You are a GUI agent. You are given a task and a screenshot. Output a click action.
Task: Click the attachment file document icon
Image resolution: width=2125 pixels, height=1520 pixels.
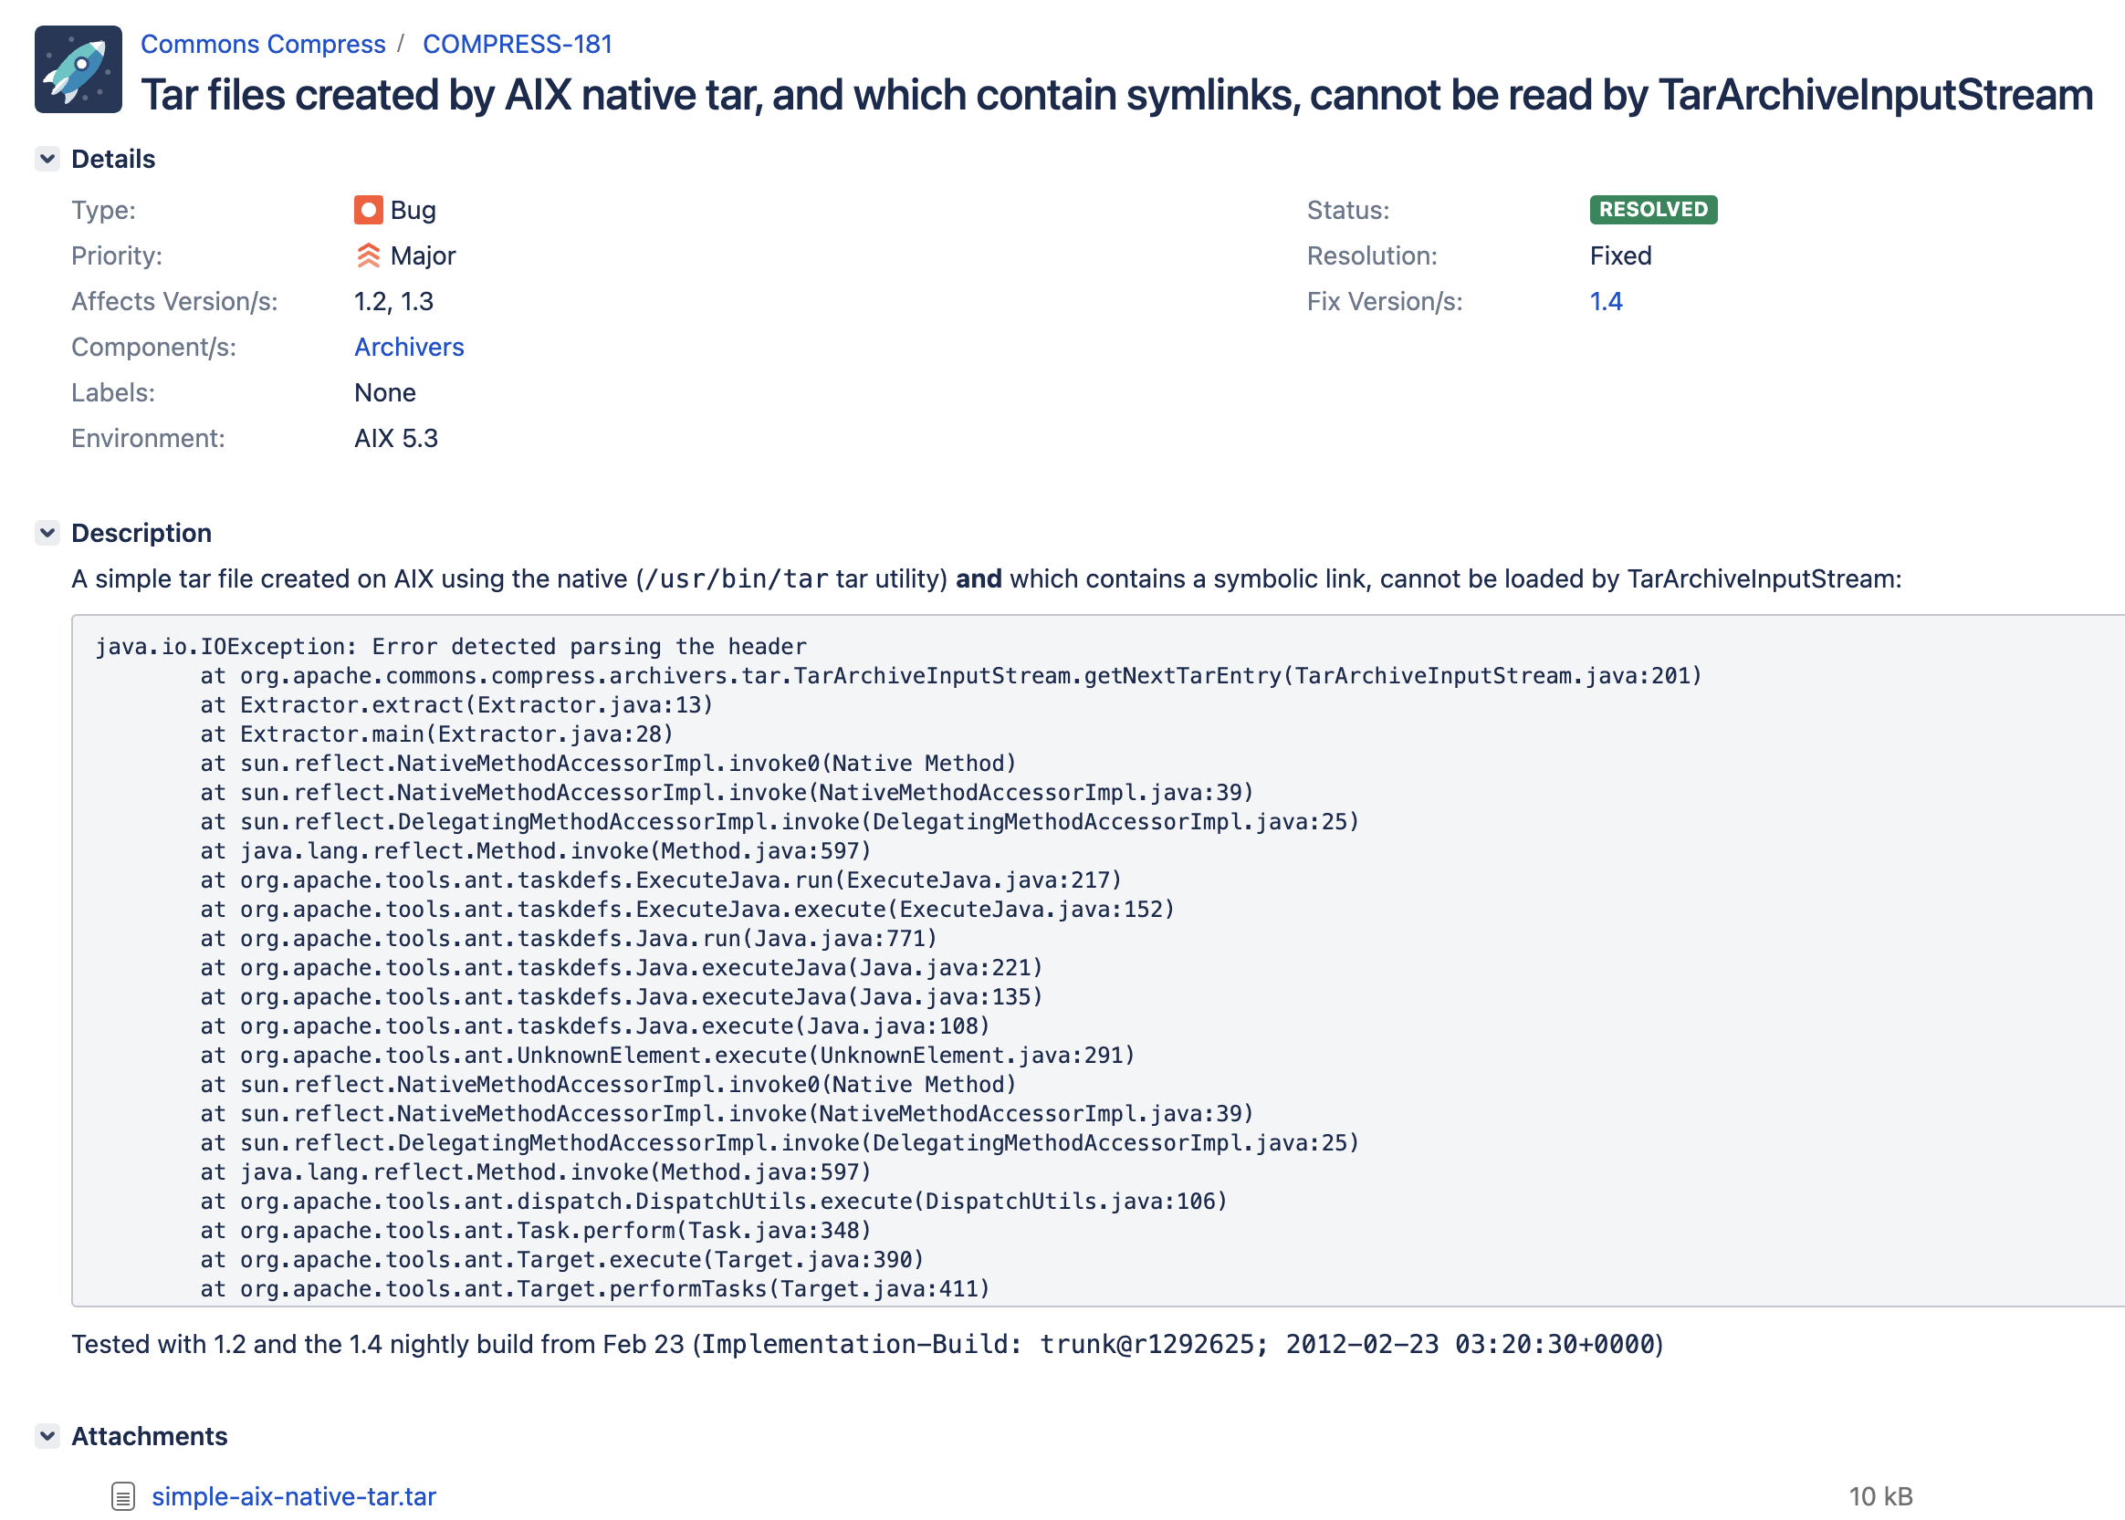123,1495
